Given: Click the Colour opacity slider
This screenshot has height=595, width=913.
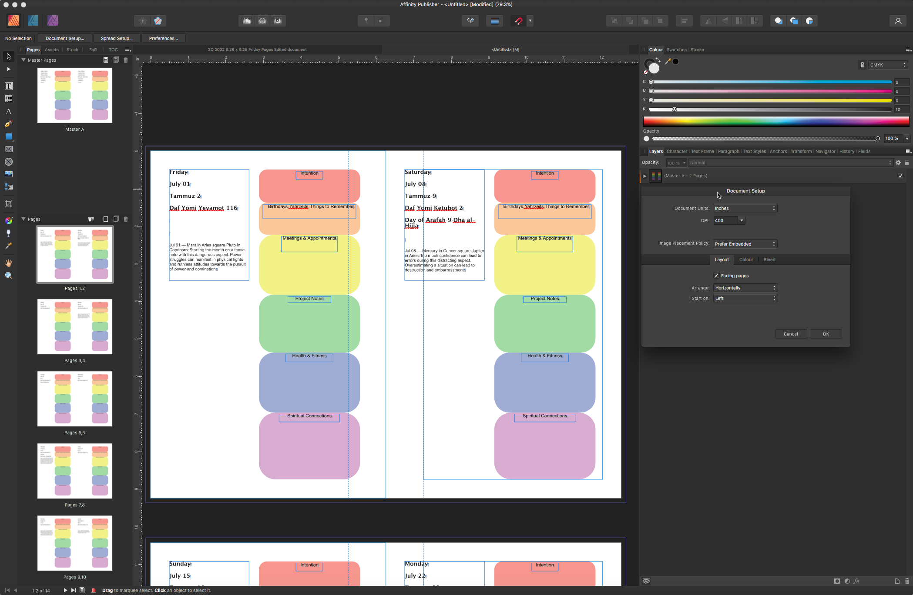Looking at the screenshot, I should [765, 139].
